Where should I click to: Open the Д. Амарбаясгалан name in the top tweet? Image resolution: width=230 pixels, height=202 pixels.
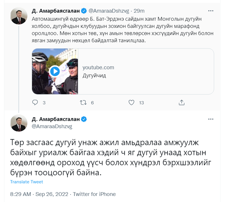[56, 11]
